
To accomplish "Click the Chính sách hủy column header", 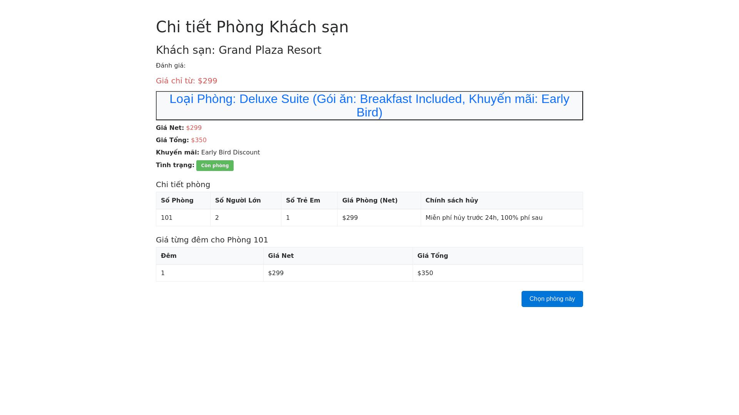I will pyautogui.click(x=451, y=201).
